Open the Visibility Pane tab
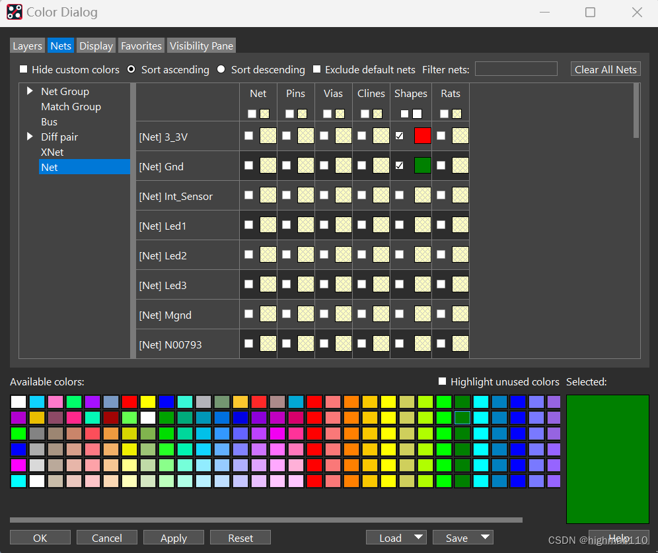The width and height of the screenshot is (658, 553). click(x=201, y=46)
